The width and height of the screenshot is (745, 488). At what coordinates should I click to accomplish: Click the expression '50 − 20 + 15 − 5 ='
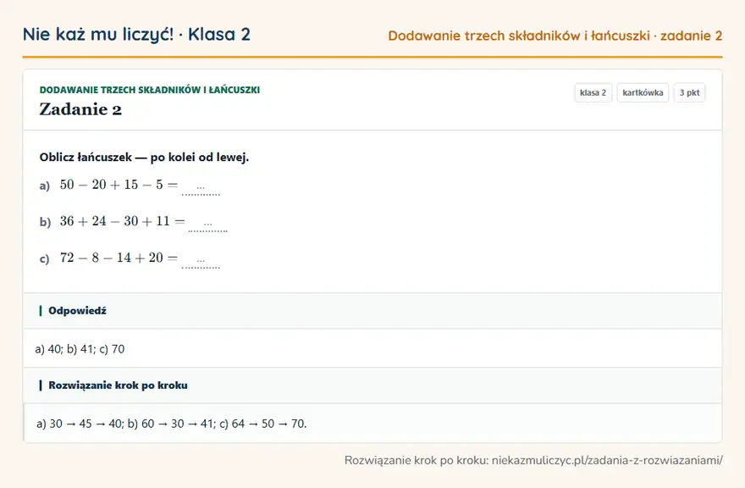point(119,185)
